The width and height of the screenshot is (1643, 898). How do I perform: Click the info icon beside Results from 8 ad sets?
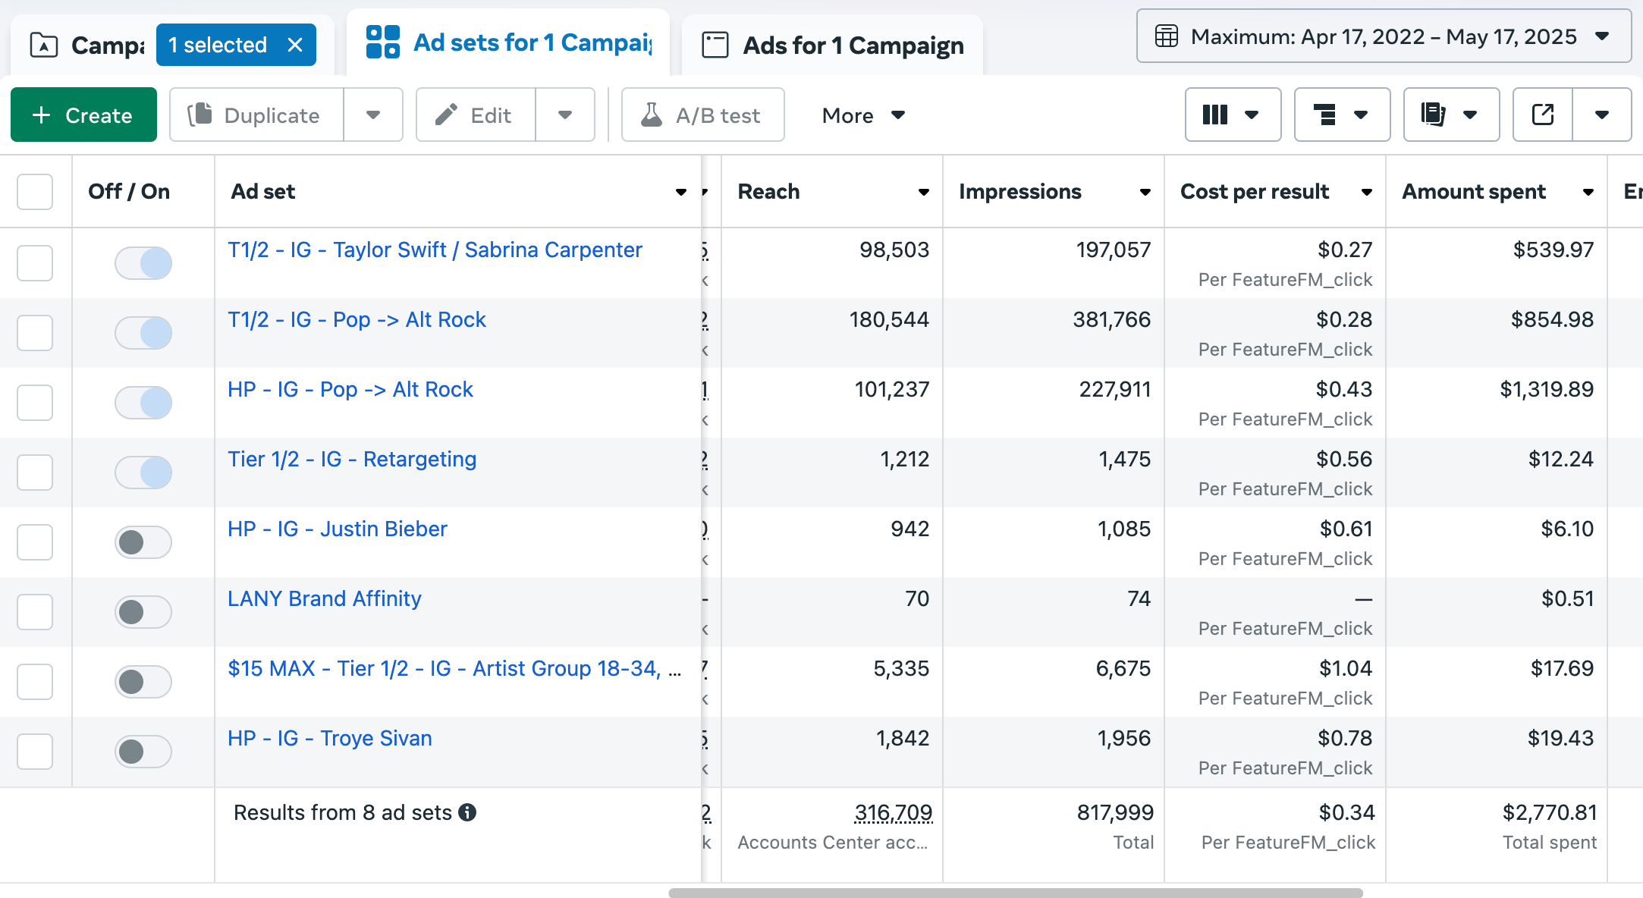pos(468,813)
